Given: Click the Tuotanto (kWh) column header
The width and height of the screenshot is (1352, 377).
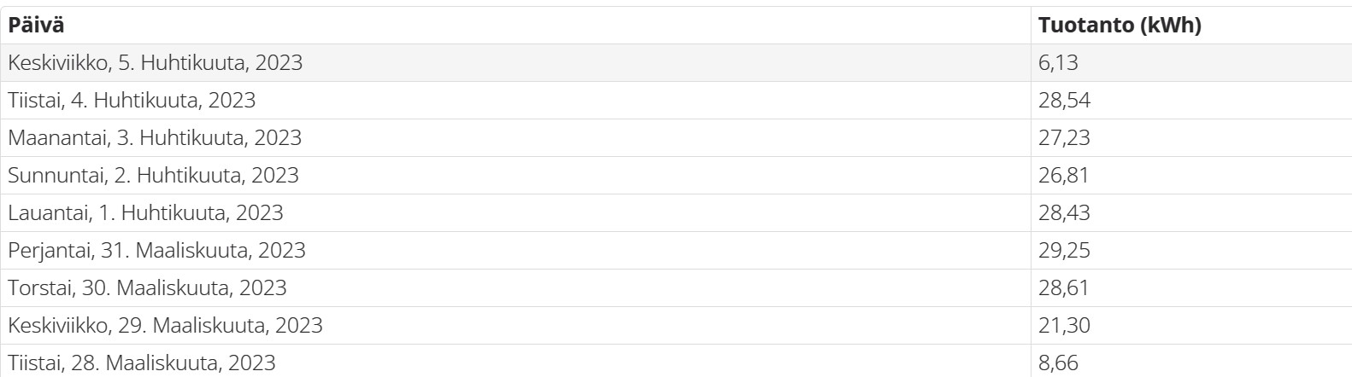Looking at the screenshot, I should [x=1191, y=26].
